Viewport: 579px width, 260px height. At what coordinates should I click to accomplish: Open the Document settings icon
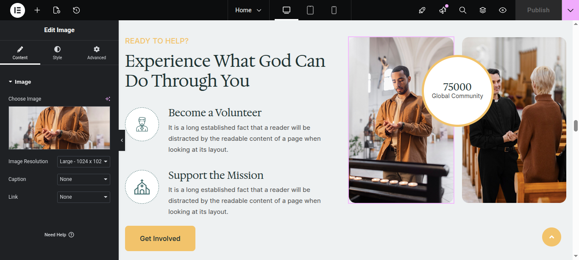click(x=56, y=10)
